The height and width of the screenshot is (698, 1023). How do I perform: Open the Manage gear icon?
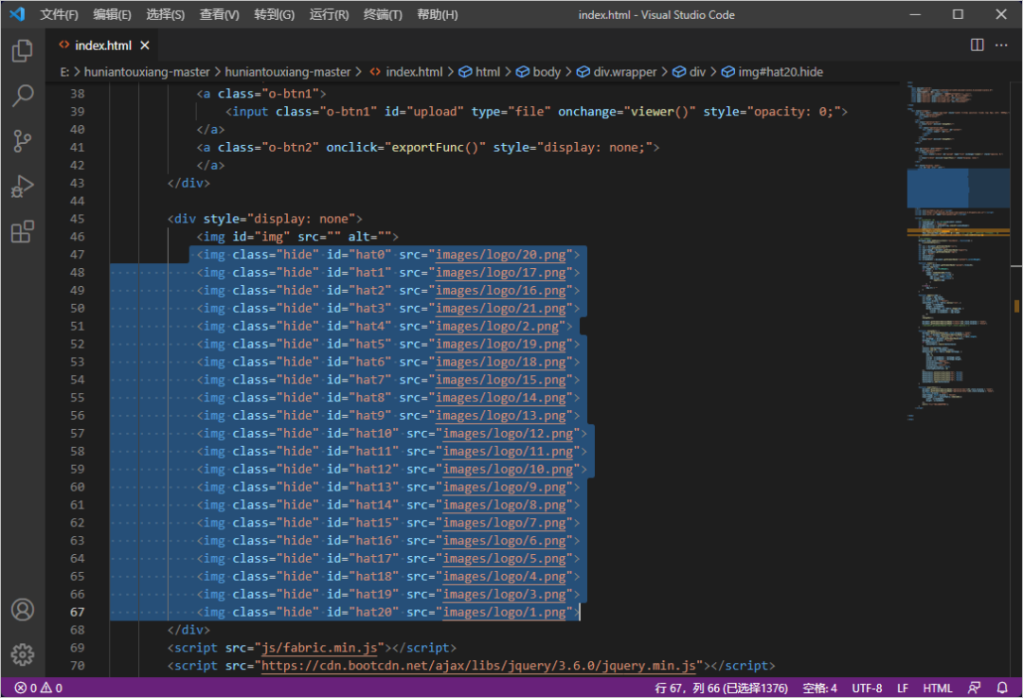pos(23,653)
